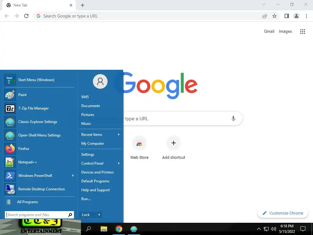313x235 pixels.
Task: Open the Google apps grid
Action: [x=303, y=32]
